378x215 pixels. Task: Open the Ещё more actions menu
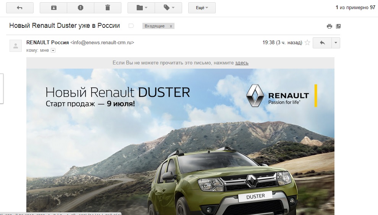[202, 8]
